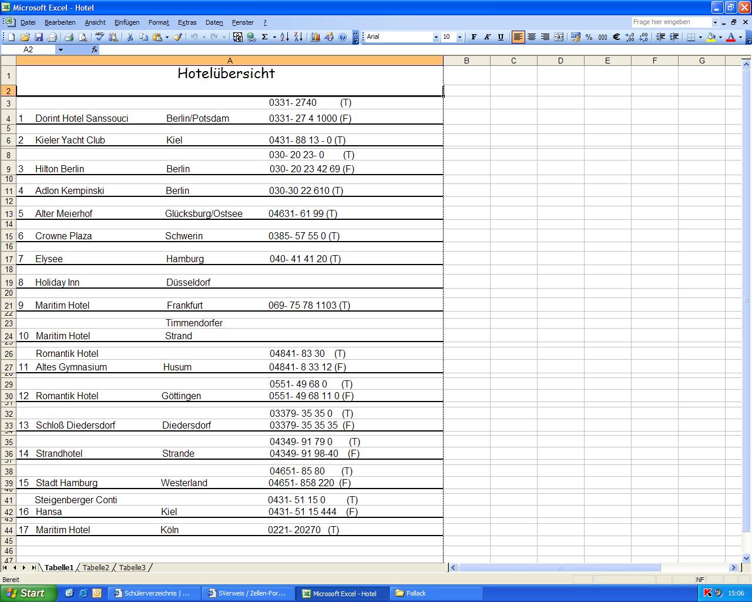Click the Print icon in the toolbar
The image size is (752, 602).
click(69, 37)
